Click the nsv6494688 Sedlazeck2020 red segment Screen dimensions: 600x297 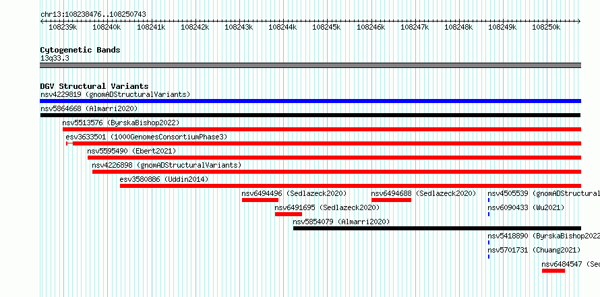(x=391, y=200)
